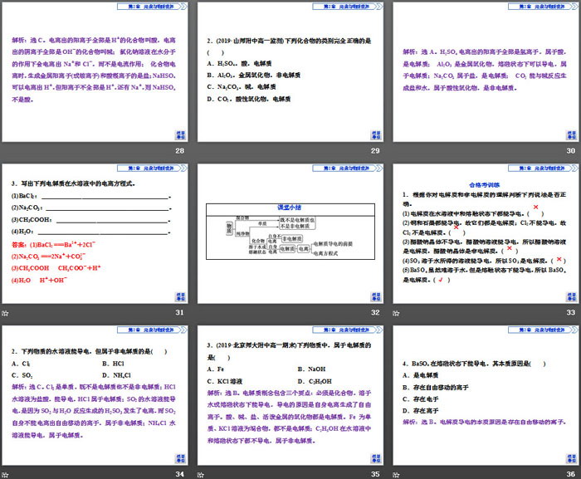The image size is (581, 479).
Task: Click navigation icon in slide 34 corner
Action: [x=180, y=458]
